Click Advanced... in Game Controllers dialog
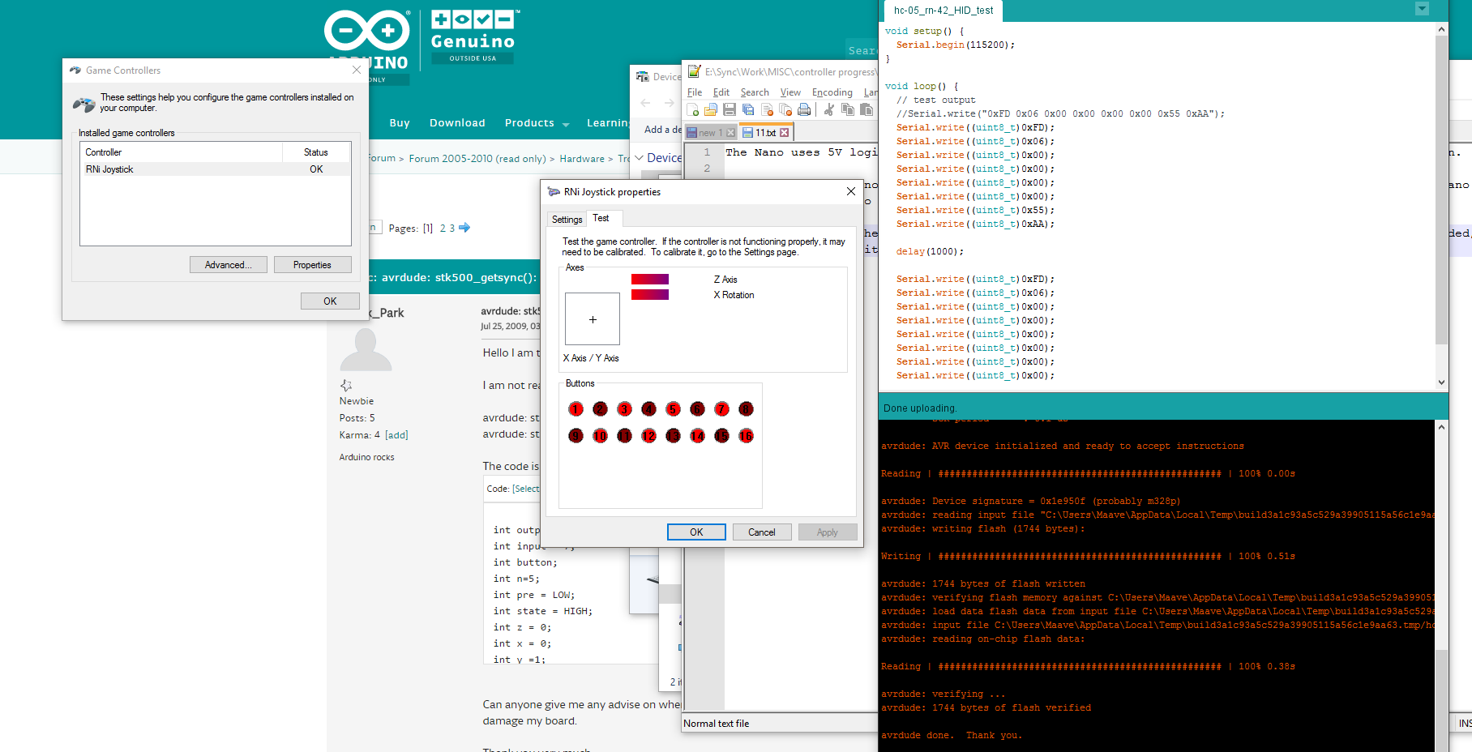 click(x=229, y=265)
